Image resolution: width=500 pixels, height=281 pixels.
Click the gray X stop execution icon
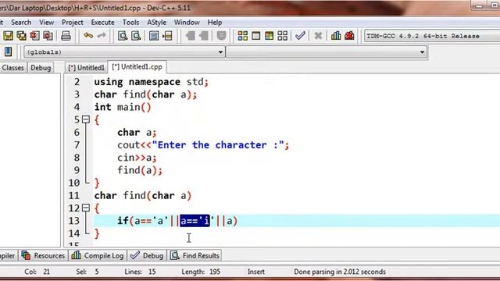click(318, 36)
